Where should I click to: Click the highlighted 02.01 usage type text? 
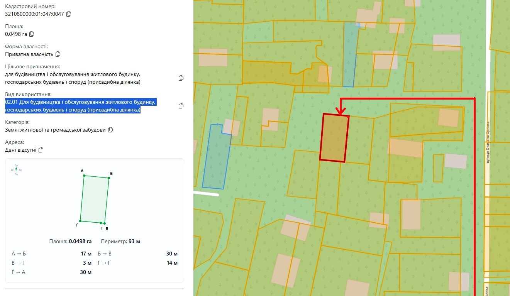coord(81,106)
